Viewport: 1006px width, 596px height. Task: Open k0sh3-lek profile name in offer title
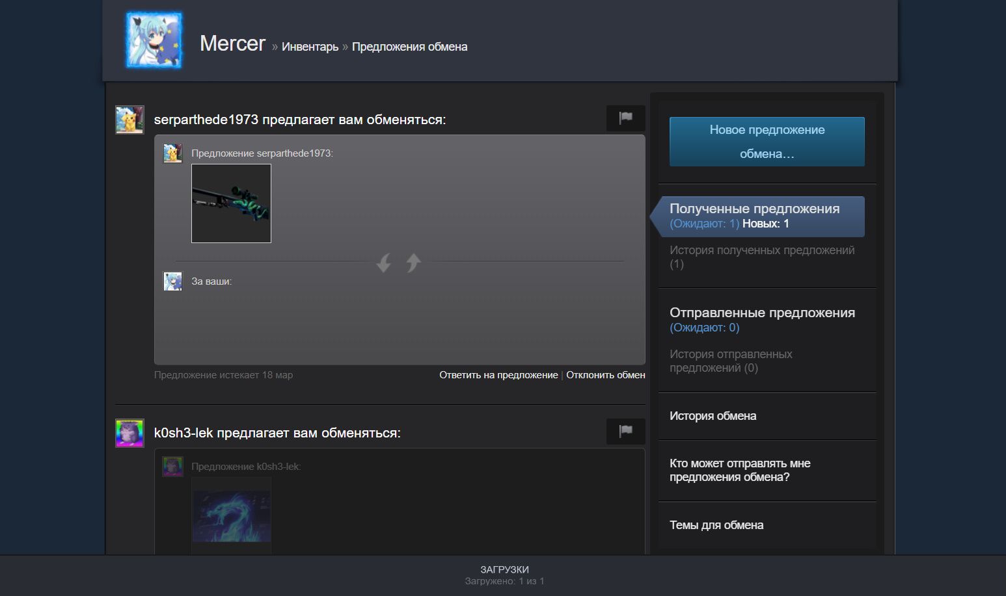[x=184, y=433]
